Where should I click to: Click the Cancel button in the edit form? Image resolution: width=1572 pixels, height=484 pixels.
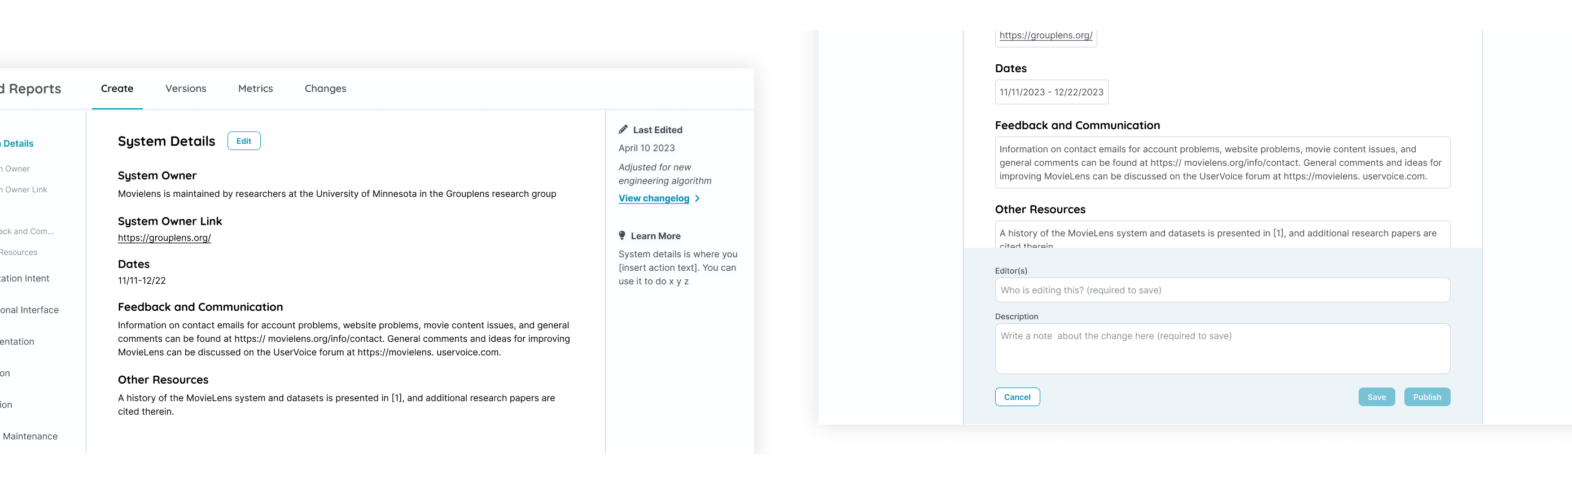click(1017, 397)
